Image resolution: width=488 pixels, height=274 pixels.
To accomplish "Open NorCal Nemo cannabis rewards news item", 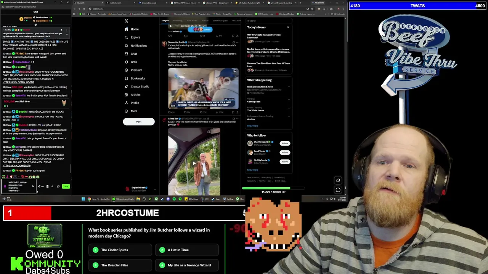I will (268, 52).
